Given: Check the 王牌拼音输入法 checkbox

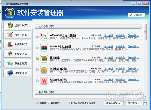Looking at the screenshot, I should click(37, 70).
